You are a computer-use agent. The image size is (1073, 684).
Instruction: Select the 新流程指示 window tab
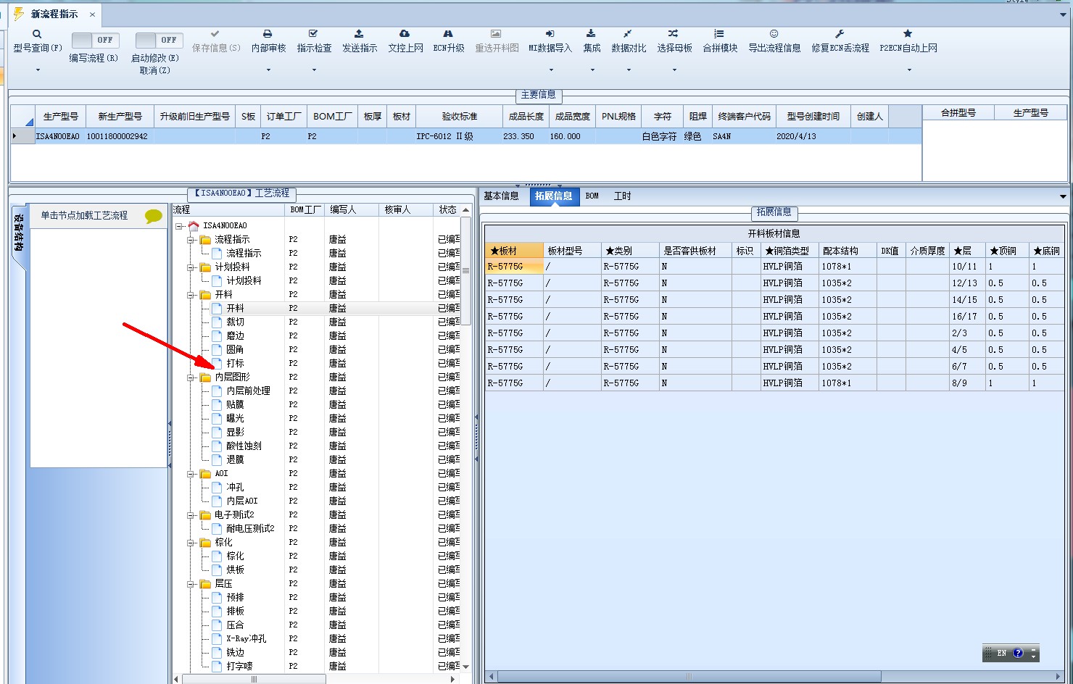click(54, 14)
